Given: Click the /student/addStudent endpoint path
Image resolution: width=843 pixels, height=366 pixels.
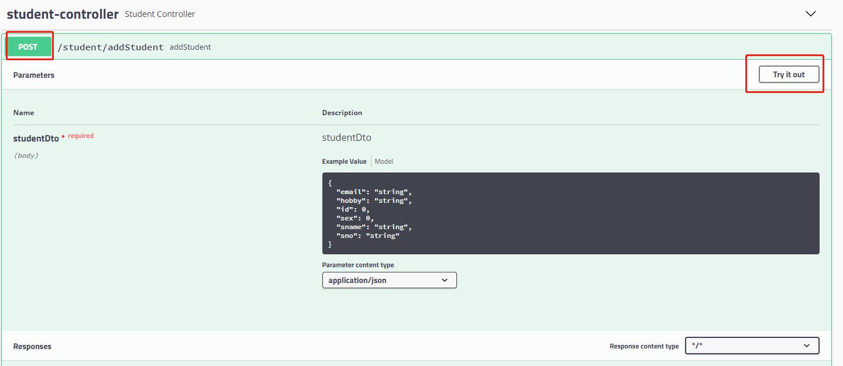Looking at the screenshot, I should tap(111, 47).
